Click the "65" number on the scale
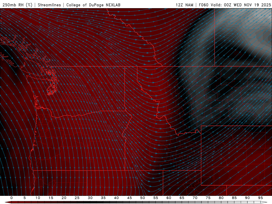272x204 pixels. 182,198
